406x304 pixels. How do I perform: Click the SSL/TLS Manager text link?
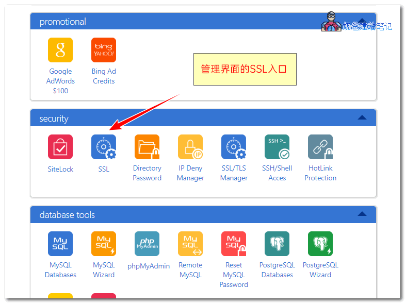click(234, 173)
